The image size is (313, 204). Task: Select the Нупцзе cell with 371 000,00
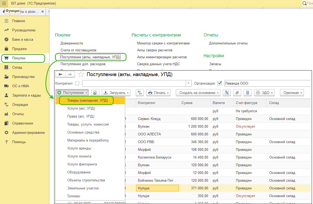(x=157, y=188)
